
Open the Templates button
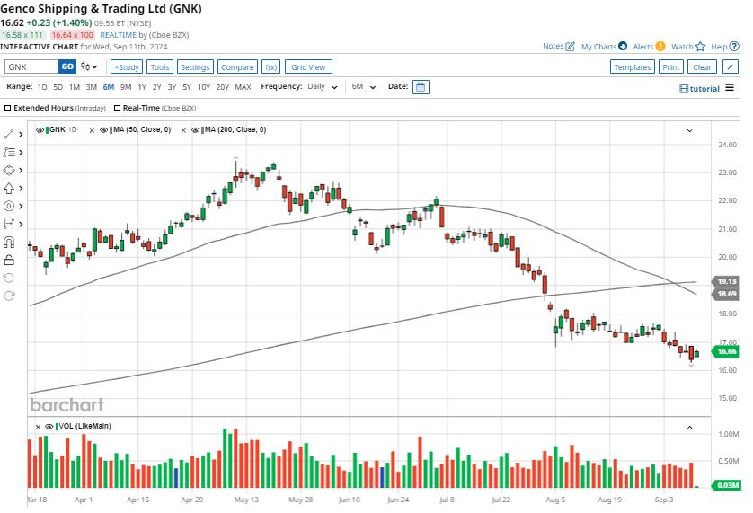click(x=632, y=67)
